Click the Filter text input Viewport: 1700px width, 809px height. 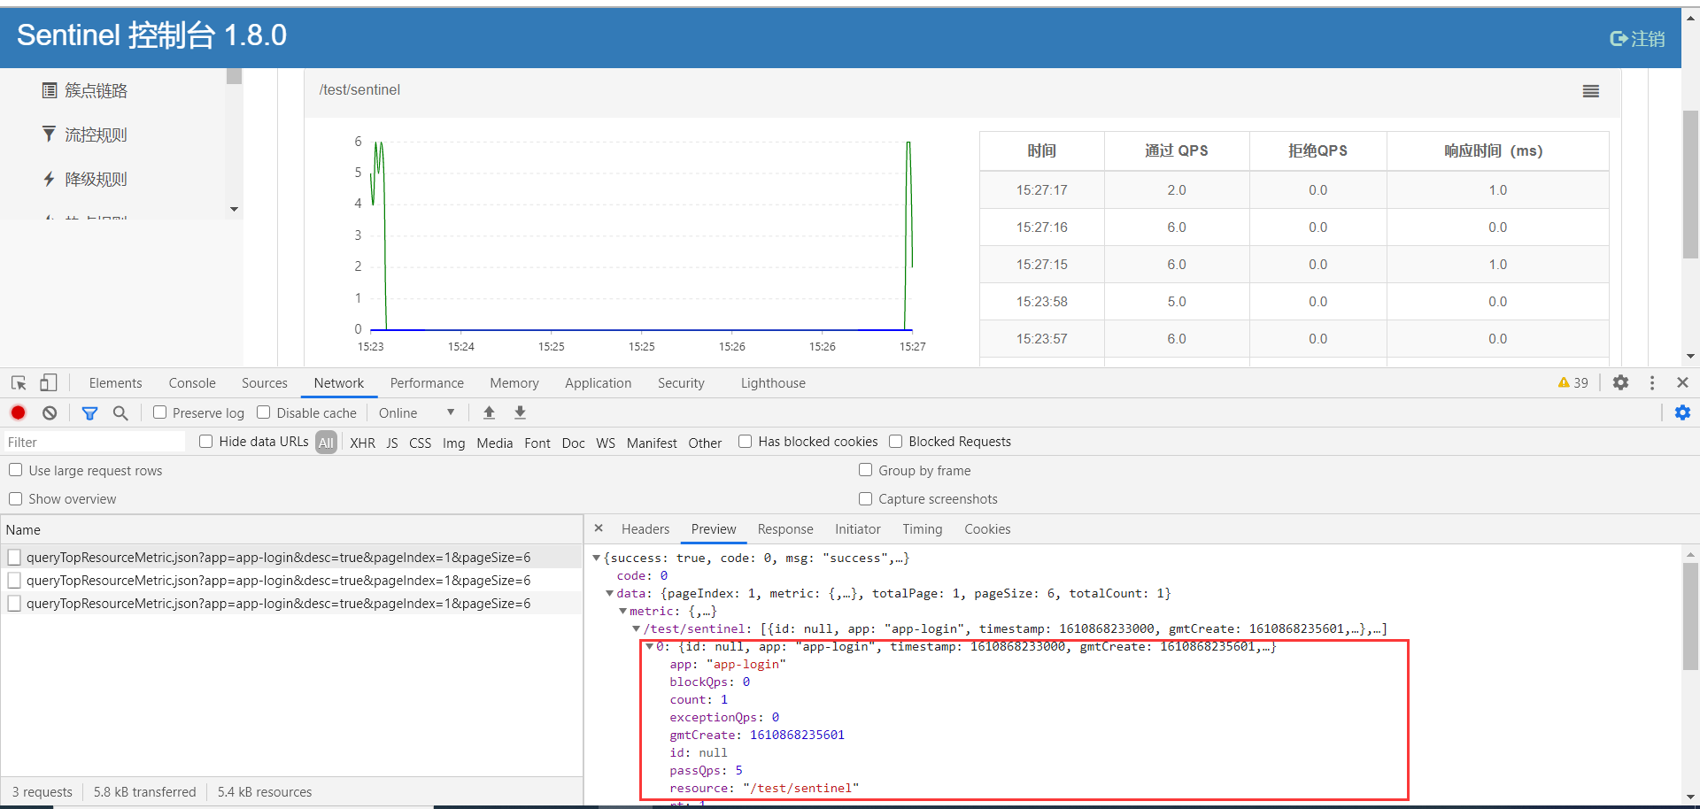94,442
